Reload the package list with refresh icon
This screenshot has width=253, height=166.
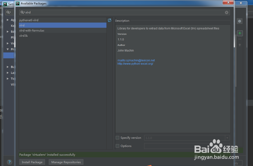[110, 20]
